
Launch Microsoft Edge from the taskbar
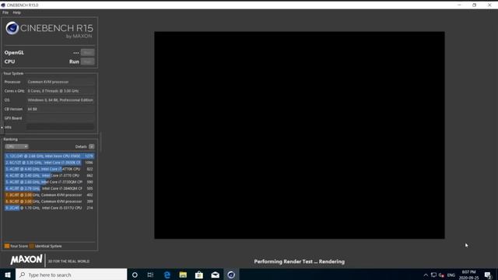(x=167, y=275)
